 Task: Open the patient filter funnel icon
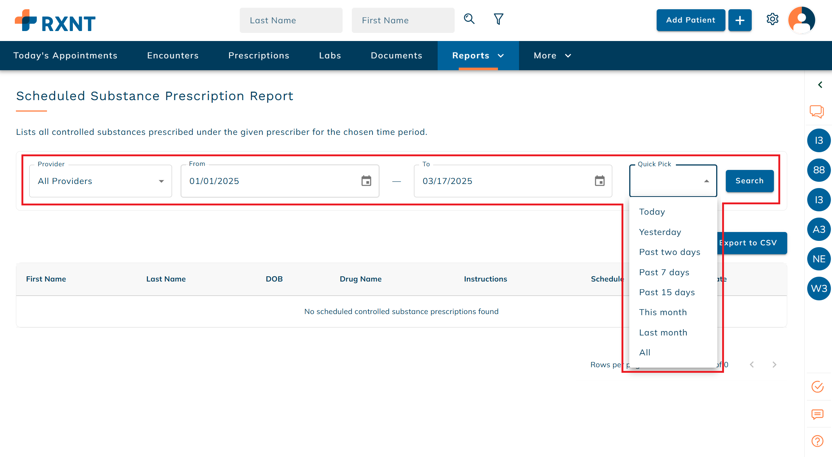pyautogui.click(x=498, y=19)
